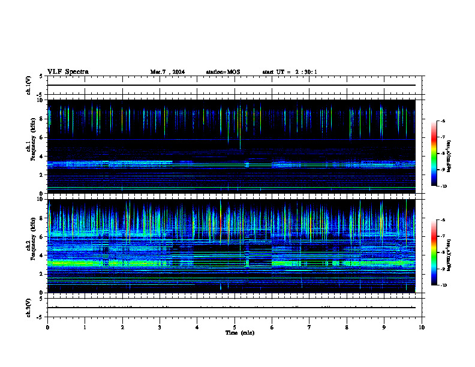
Task: Click time axis tick label "8"
Action: click(x=347, y=327)
